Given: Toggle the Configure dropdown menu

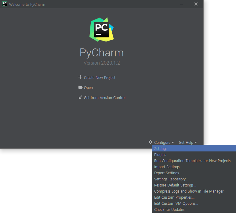Looking at the screenshot, I should point(164,142).
